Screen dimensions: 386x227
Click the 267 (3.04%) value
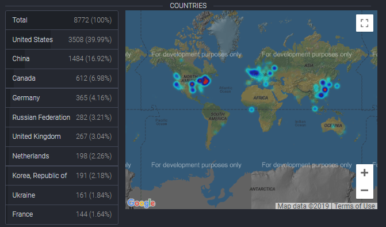coord(94,137)
